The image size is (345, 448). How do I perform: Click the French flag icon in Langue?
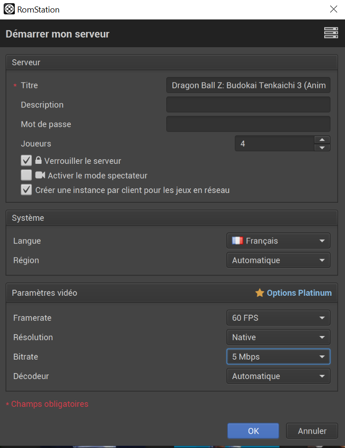[237, 241]
